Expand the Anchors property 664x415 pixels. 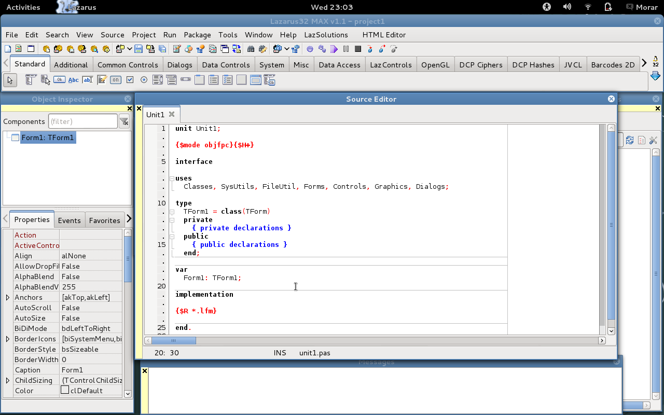click(8, 297)
